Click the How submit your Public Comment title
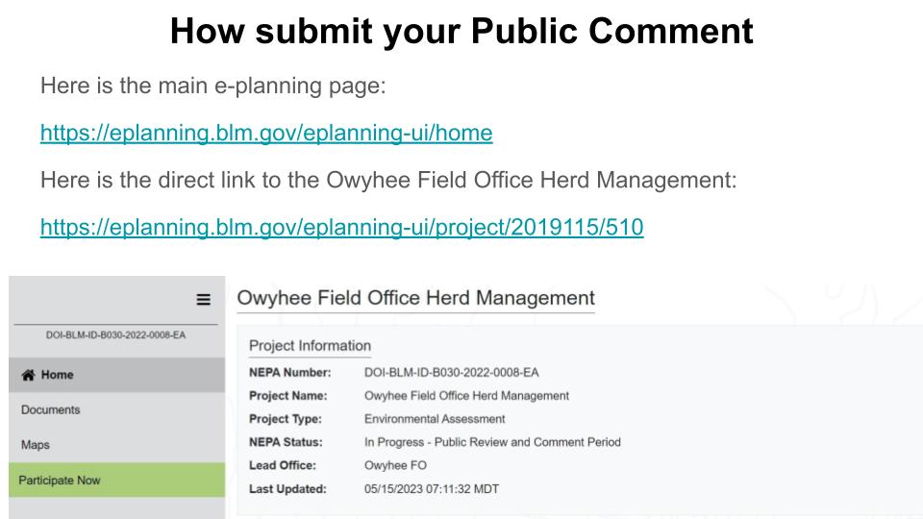 pyautogui.click(x=461, y=31)
